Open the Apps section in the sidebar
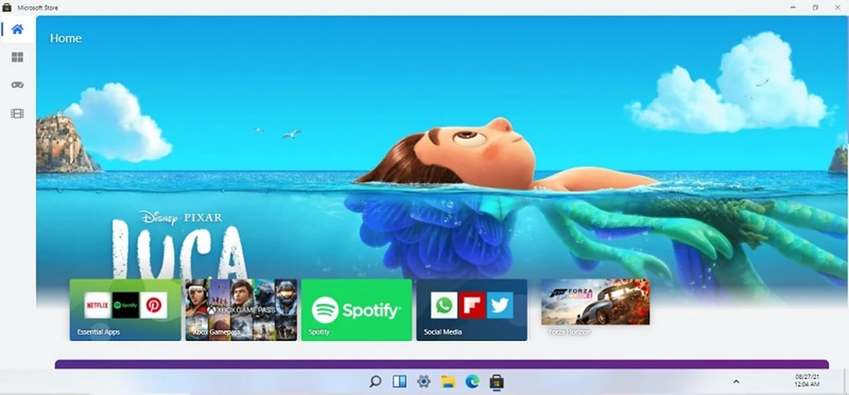This screenshot has height=395, width=849. [17, 57]
